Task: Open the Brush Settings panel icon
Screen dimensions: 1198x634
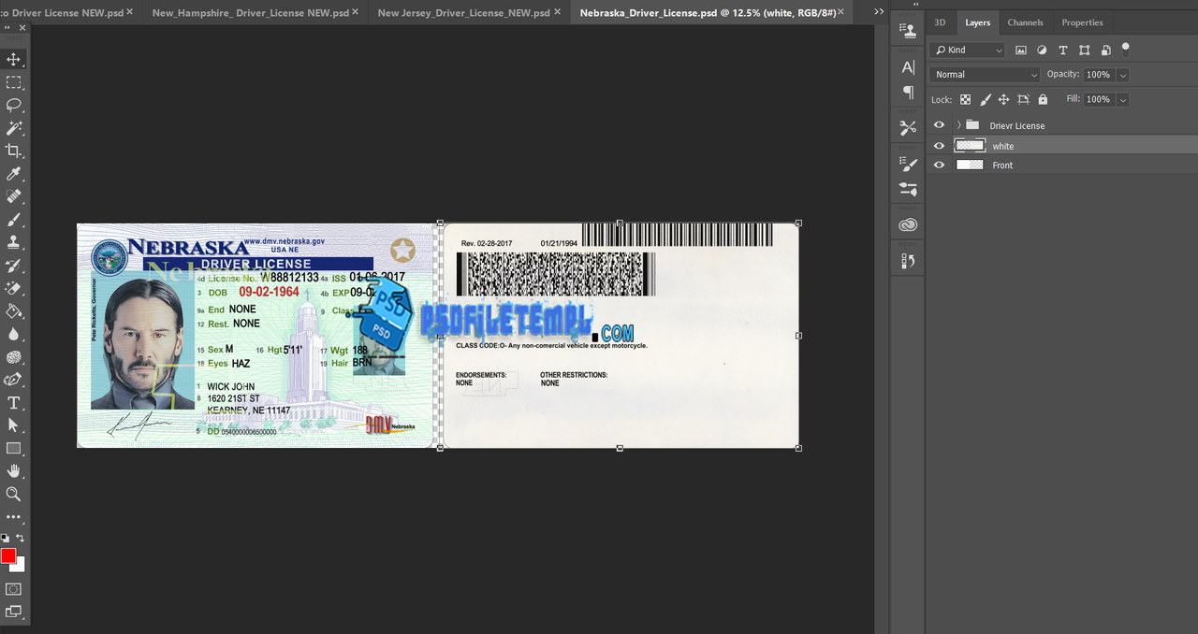Action: click(x=908, y=165)
